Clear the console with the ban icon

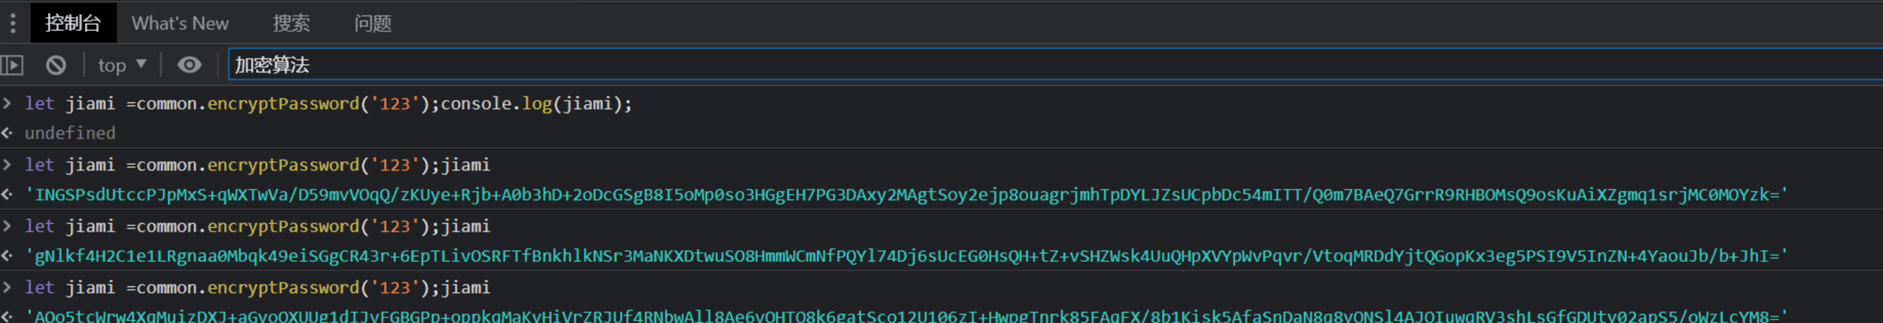55,65
